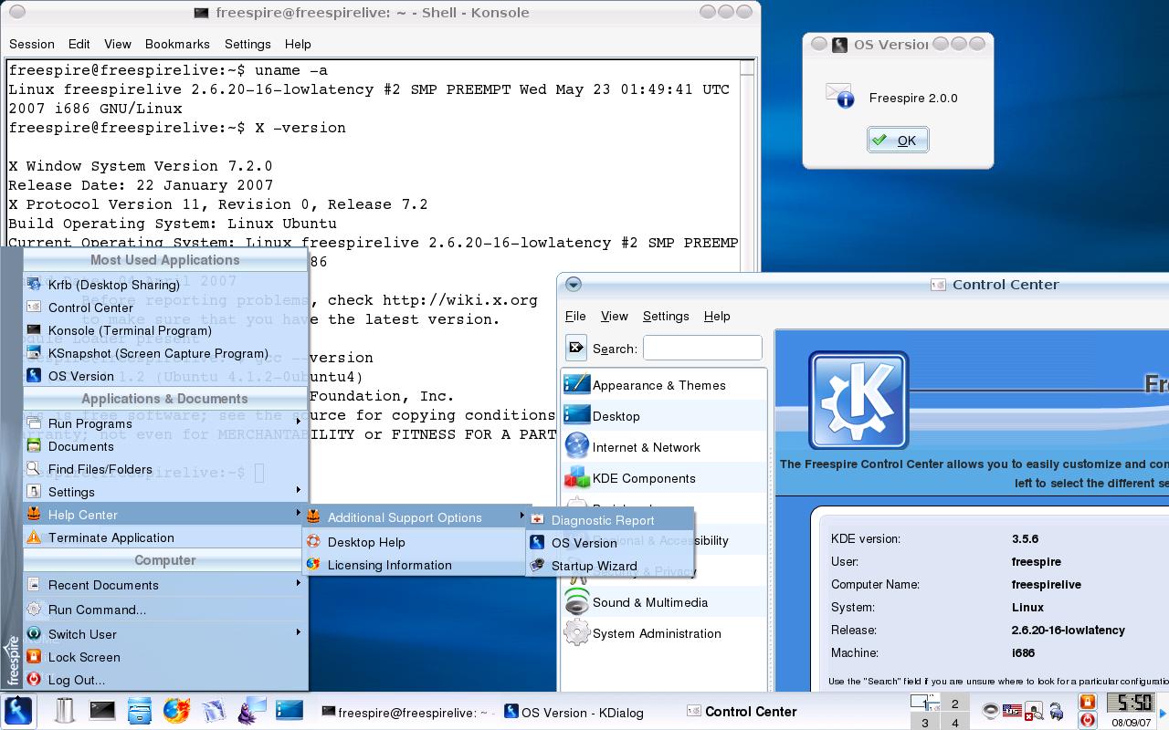Open the Control Center window menu dropdown
Viewport: 1169px width, 730px height.
[x=574, y=285]
